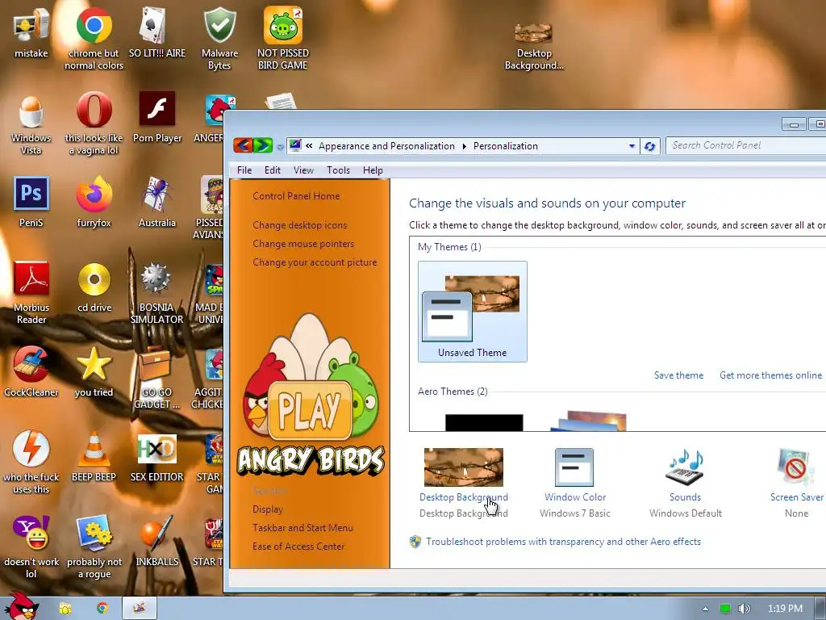Click the Search Control Panel field
Viewport: 826px width, 620px height.
point(745,145)
